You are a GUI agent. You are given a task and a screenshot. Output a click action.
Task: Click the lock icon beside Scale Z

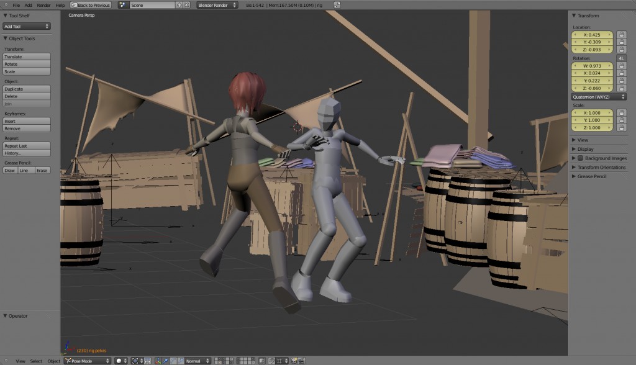tap(621, 128)
